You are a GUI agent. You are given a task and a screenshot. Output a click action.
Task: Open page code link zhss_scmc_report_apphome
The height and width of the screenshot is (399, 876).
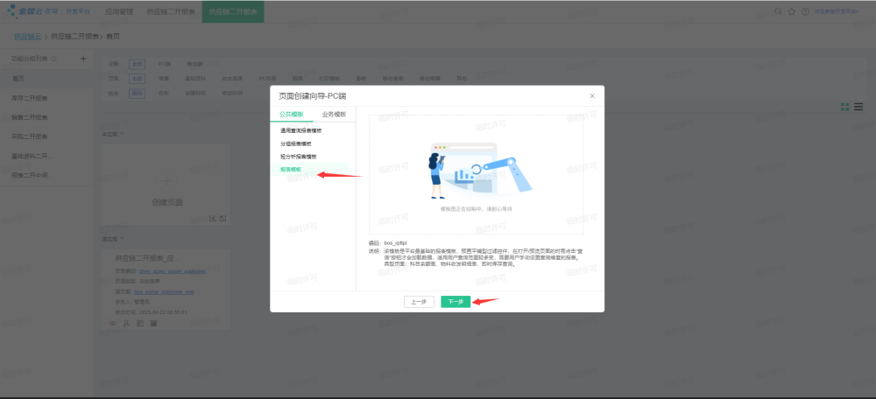click(172, 271)
